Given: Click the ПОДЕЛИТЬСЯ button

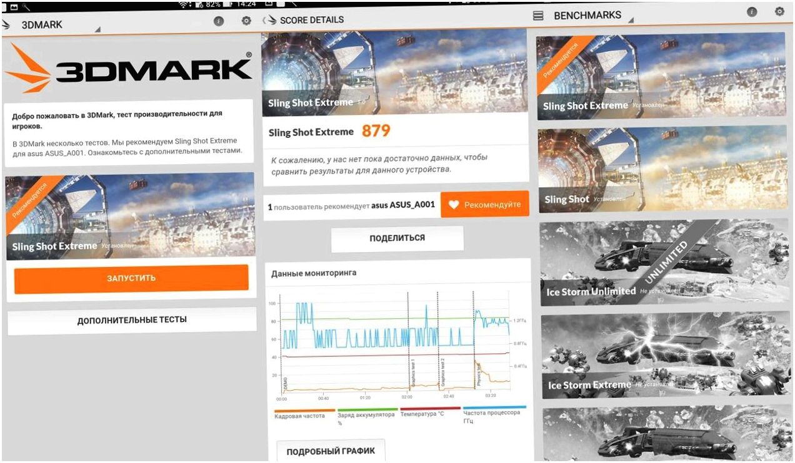Looking at the screenshot, I should click(x=397, y=238).
